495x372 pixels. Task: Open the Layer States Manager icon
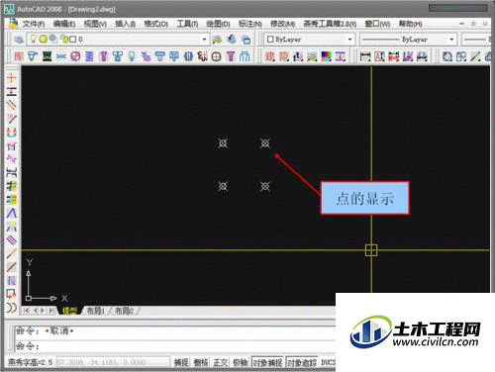[247, 40]
